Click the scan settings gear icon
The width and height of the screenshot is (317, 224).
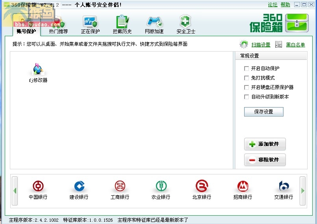pos(244,44)
